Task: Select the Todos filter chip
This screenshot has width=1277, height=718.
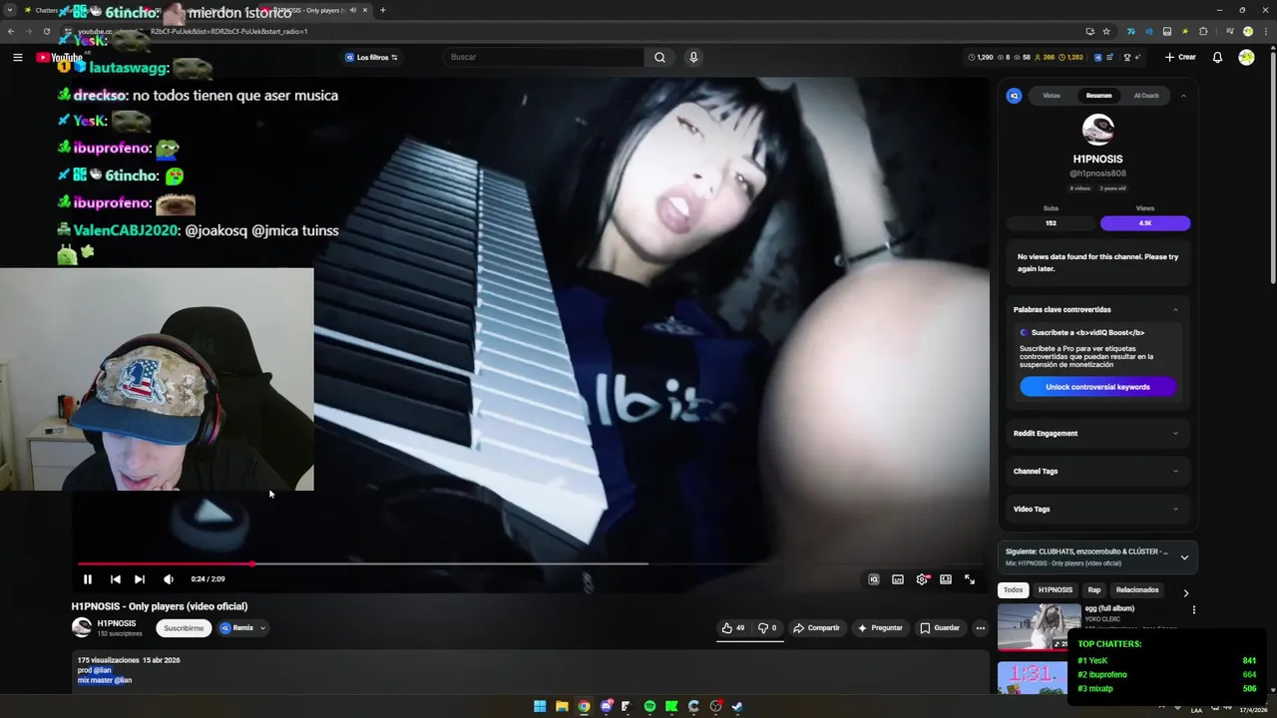Action: [1013, 590]
